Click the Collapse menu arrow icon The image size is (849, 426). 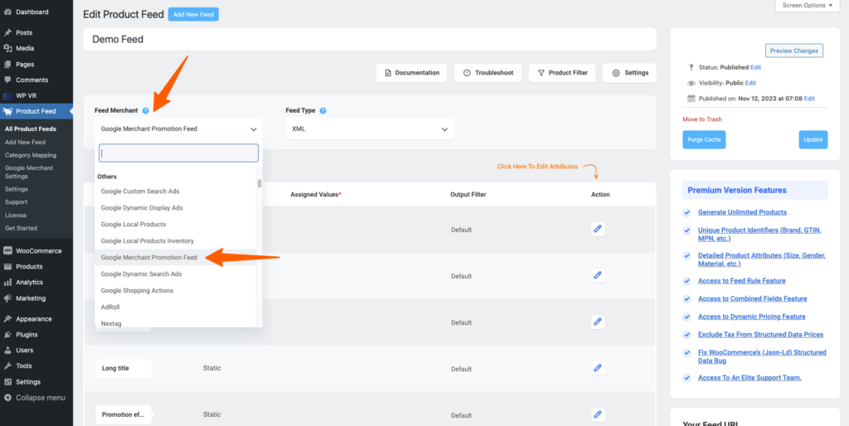tap(7, 398)
